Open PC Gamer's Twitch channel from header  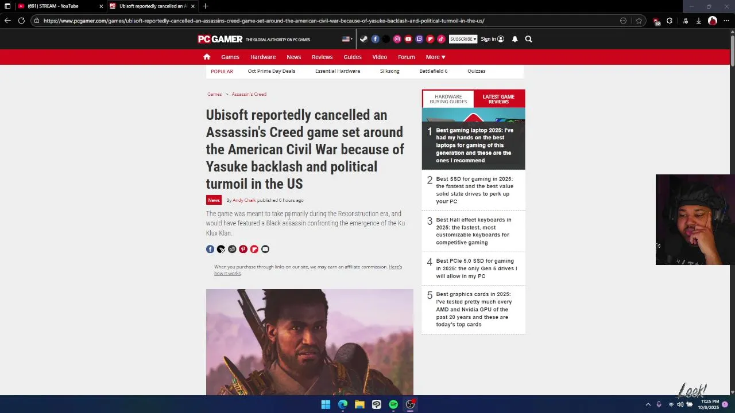tap(419, 39)
